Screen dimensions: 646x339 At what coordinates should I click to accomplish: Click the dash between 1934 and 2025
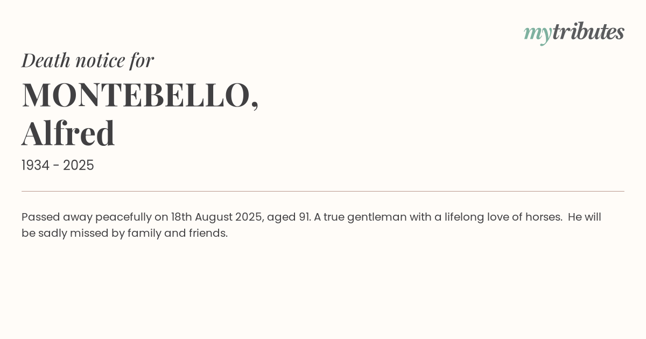[x=56, y=166]
